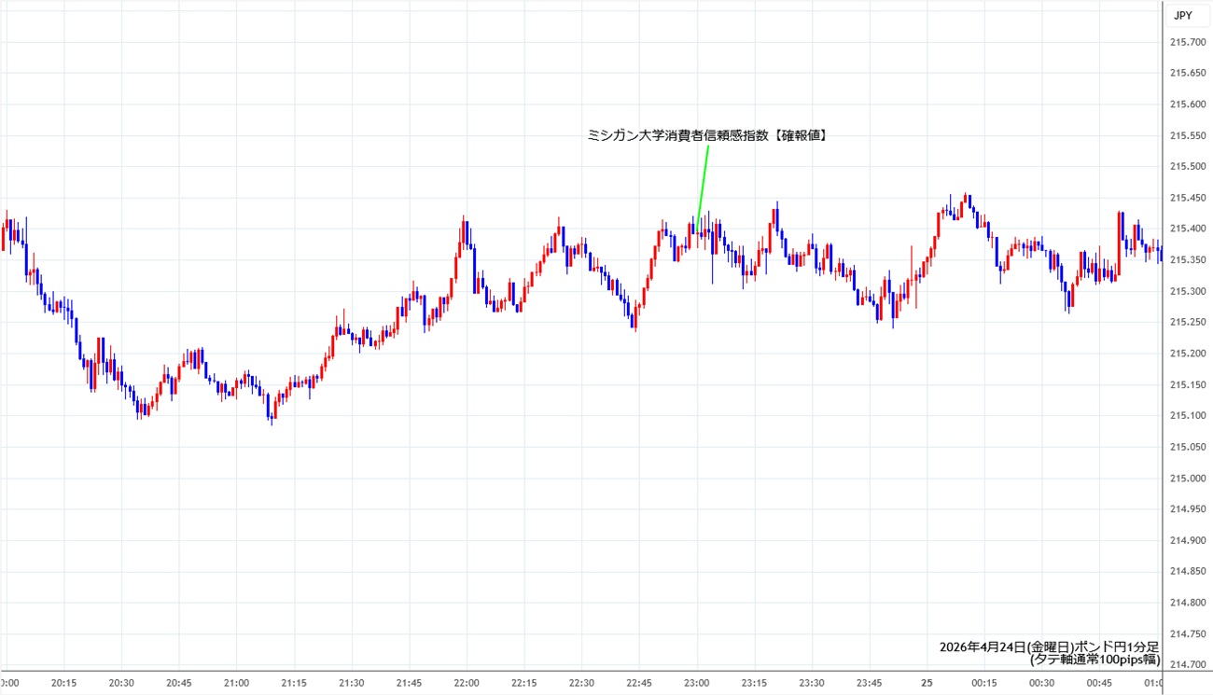
Task: Click the 23:45 time axis label
Action: [x=870, y=683]
